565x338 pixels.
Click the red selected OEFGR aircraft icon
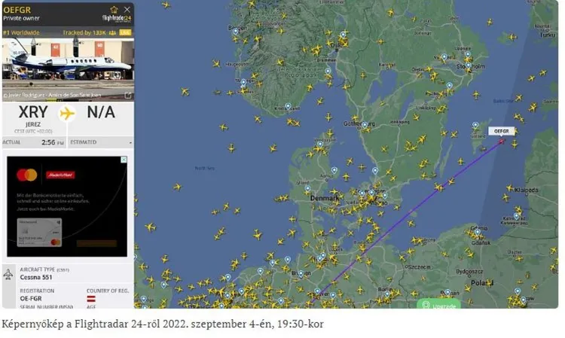(502, 140)
